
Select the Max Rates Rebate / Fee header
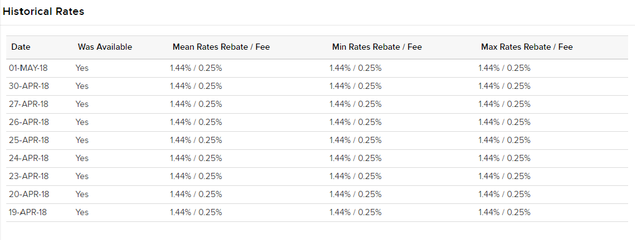527,47
